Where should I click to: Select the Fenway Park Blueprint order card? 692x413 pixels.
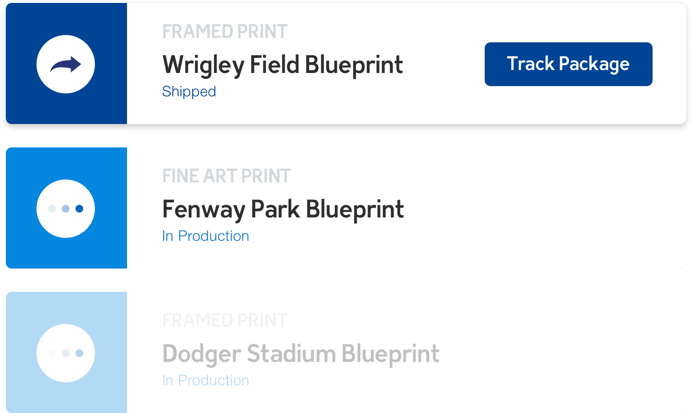283,209
